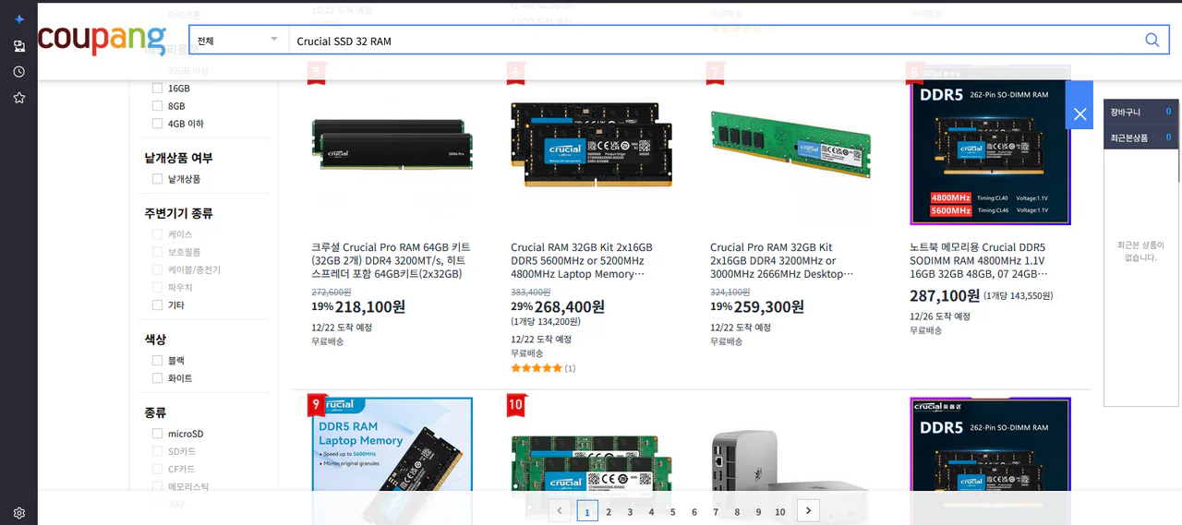Check the 파우치 filter checkbox
The width and height of the screenshot is (1182, 525).
click(158, 288)
